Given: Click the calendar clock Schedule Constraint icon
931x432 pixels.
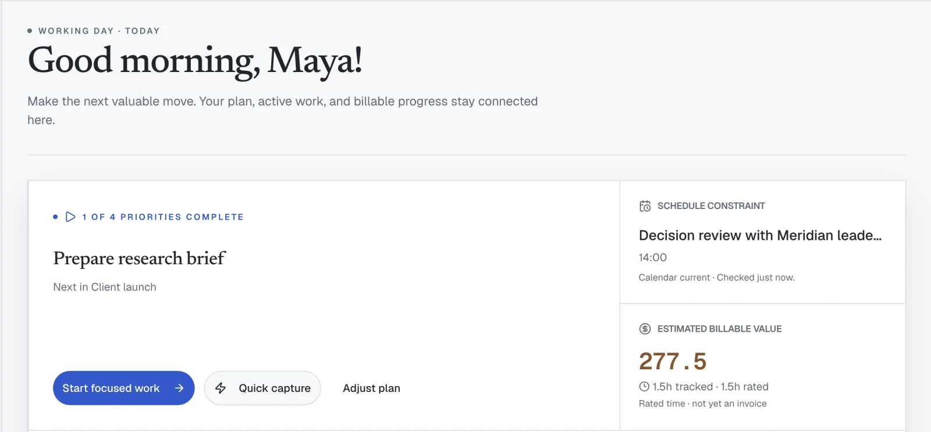Looking at the screenshot, I should click(645, 206).
